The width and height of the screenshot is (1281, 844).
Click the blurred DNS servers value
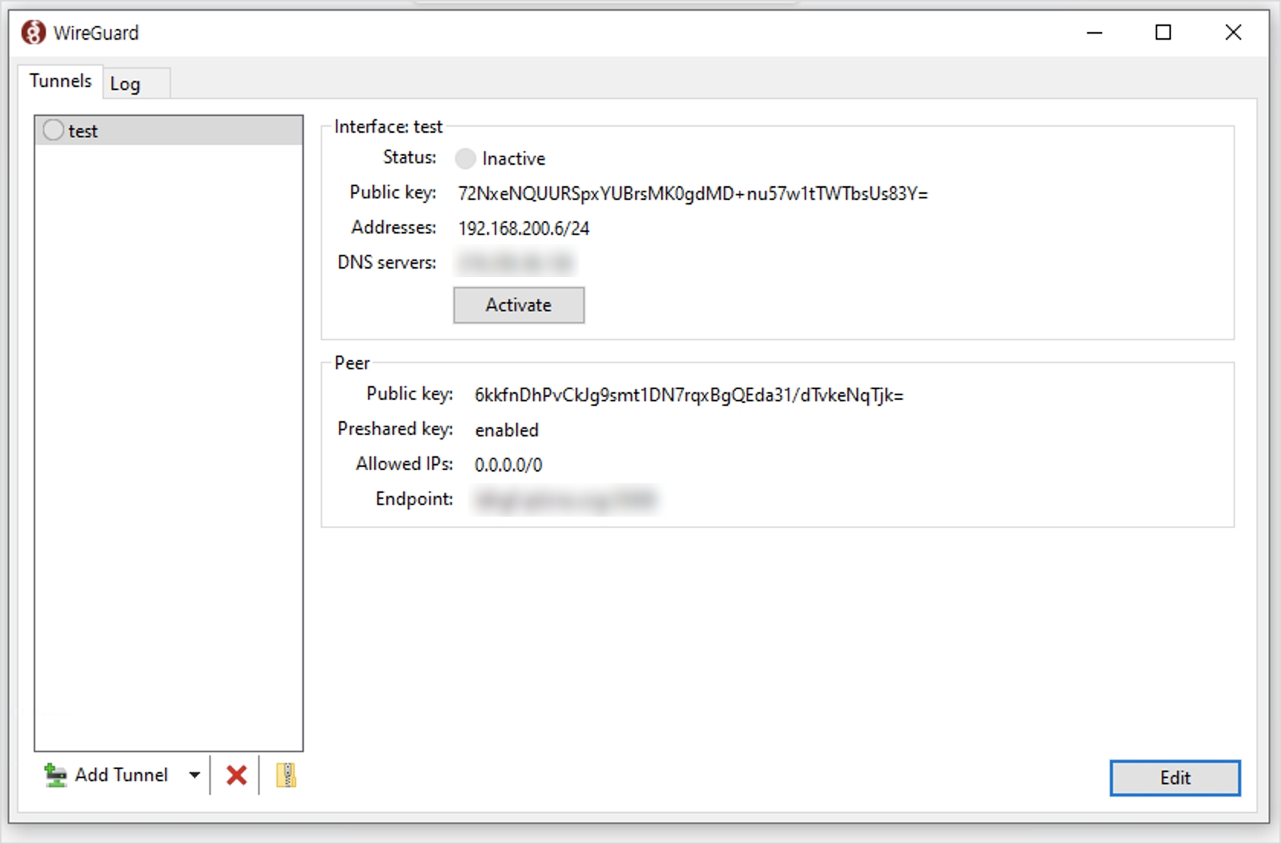515,263
